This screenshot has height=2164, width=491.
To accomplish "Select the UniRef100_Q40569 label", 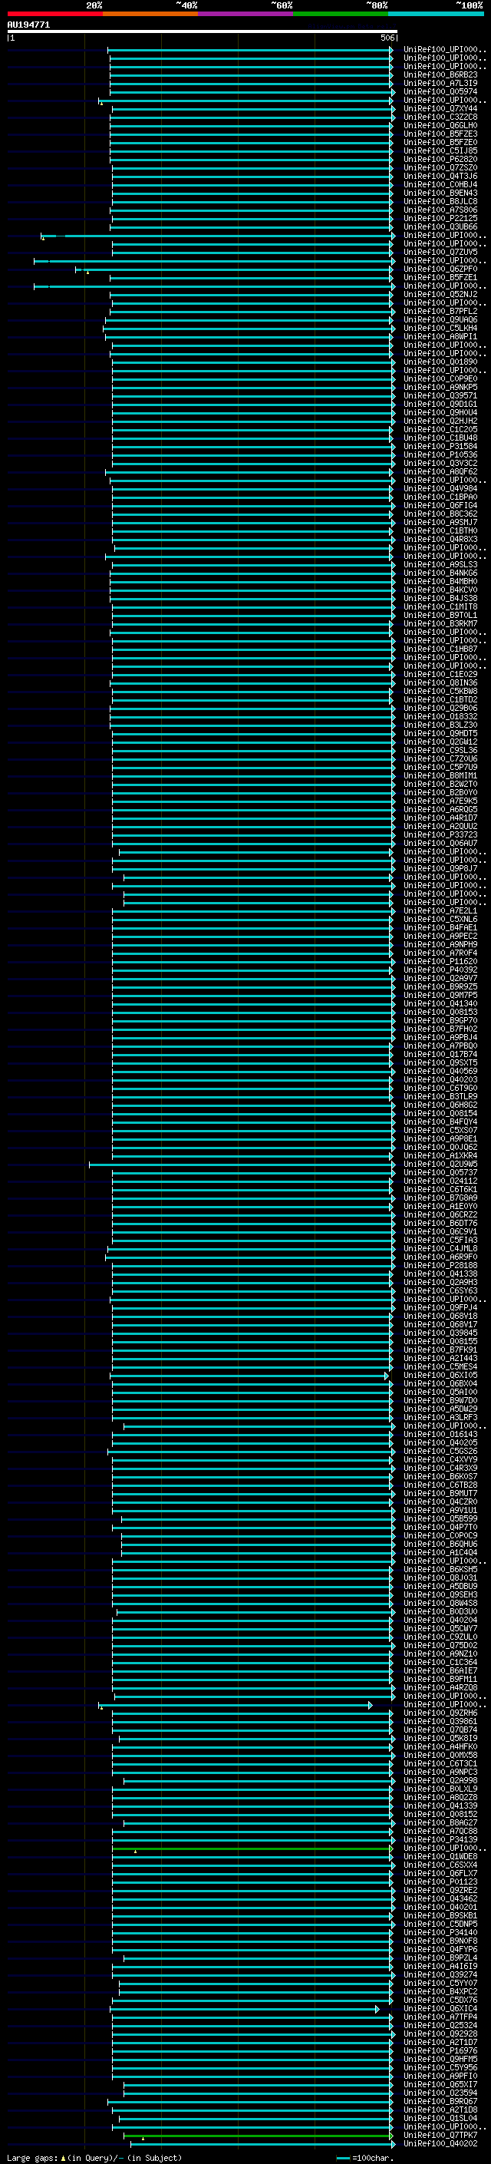I will pos(440,1072).
